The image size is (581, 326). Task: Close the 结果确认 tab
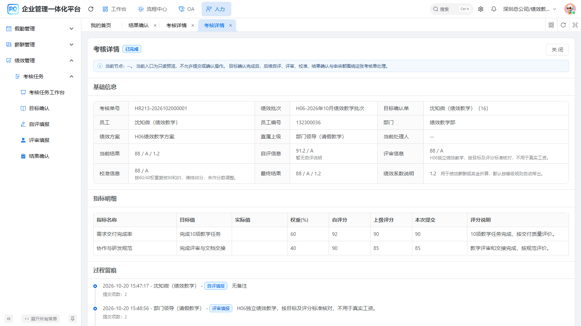[155, 25]
